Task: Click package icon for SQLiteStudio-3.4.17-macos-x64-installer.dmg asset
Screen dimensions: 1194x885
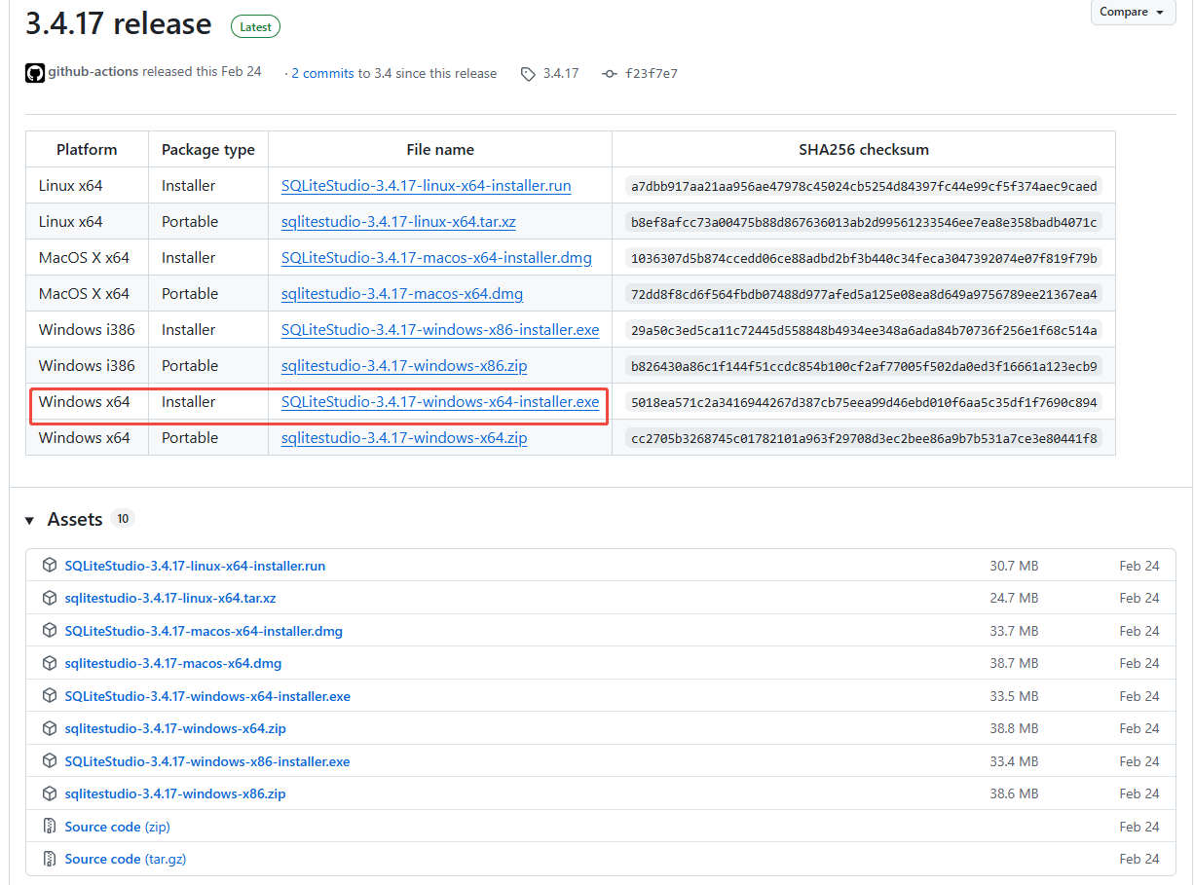Action: click(x=50, y=631)
